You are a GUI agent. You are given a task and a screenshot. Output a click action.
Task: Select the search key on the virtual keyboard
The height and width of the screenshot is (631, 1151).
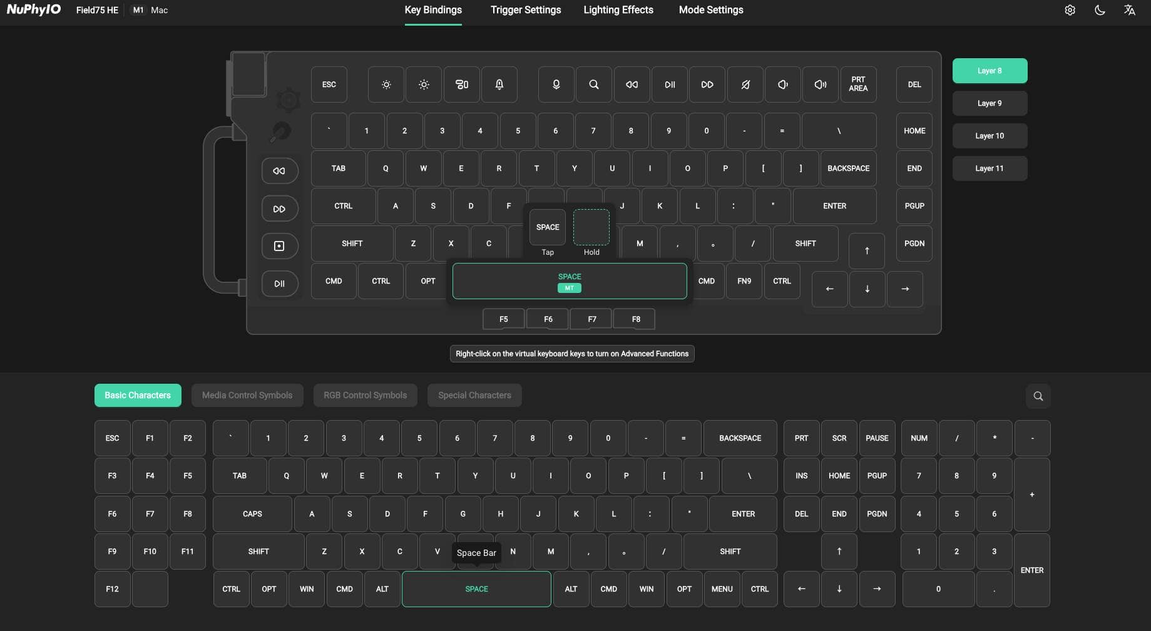pyautogui.click(x=593, y=84)
